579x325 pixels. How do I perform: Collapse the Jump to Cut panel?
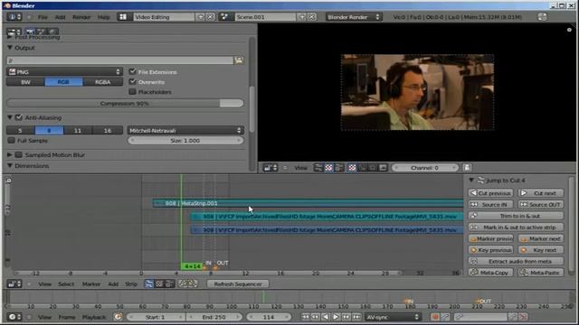click(471, 181)
